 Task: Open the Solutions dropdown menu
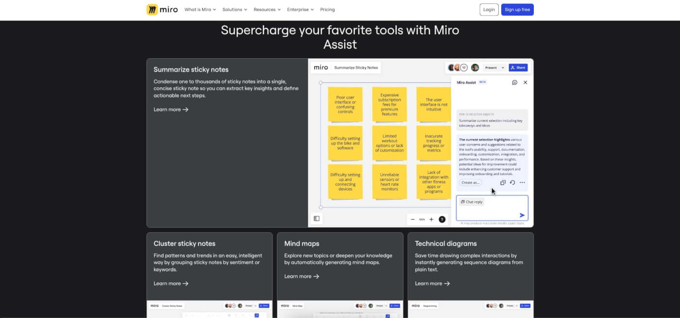235,10
